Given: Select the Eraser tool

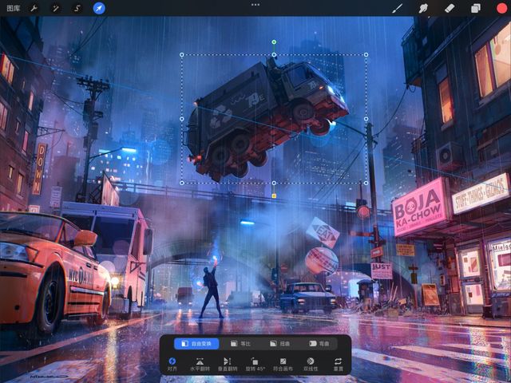Looking at the screenshot, I should (x=449, y=8).
